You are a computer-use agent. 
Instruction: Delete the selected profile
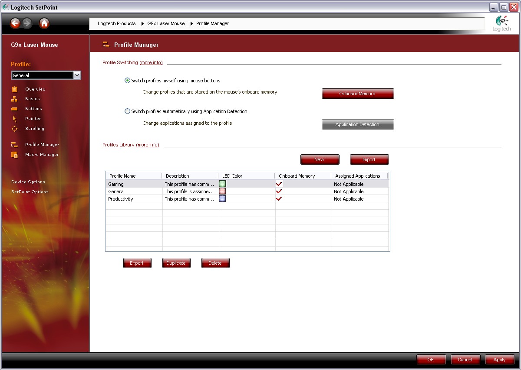click(215, 263)
